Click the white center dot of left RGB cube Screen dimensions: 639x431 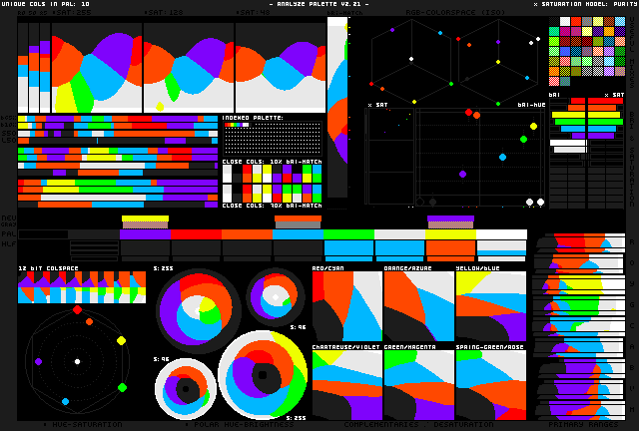410,59
